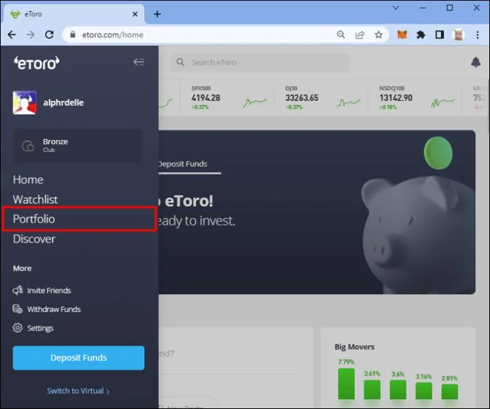Open the Chrome three-dot menu
The height and width of the screenshot is (409, 490).
(x=477, y=35)
